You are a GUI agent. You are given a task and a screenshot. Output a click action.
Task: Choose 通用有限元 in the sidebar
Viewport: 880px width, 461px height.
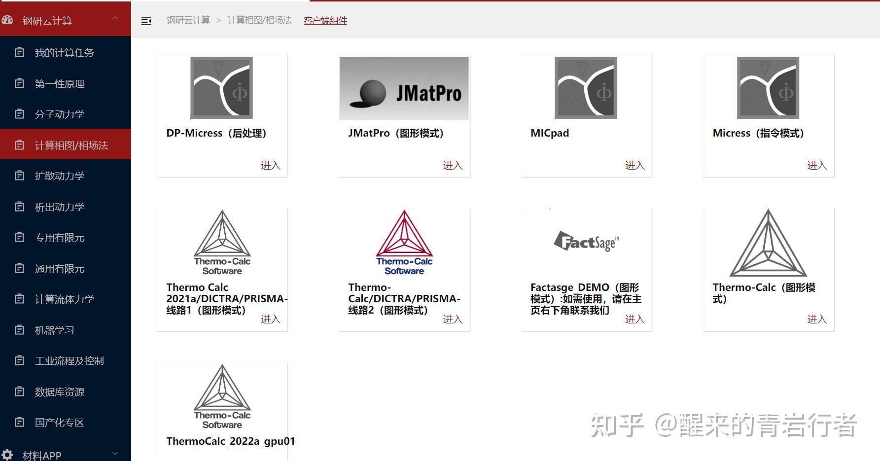pyautogui.click(x=66, y=268)
